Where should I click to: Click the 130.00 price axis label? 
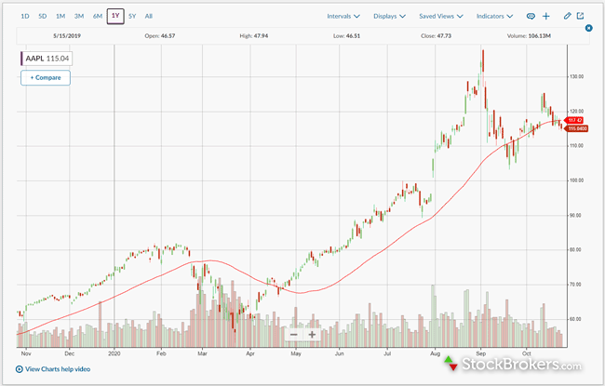click(x=577, y=77)
